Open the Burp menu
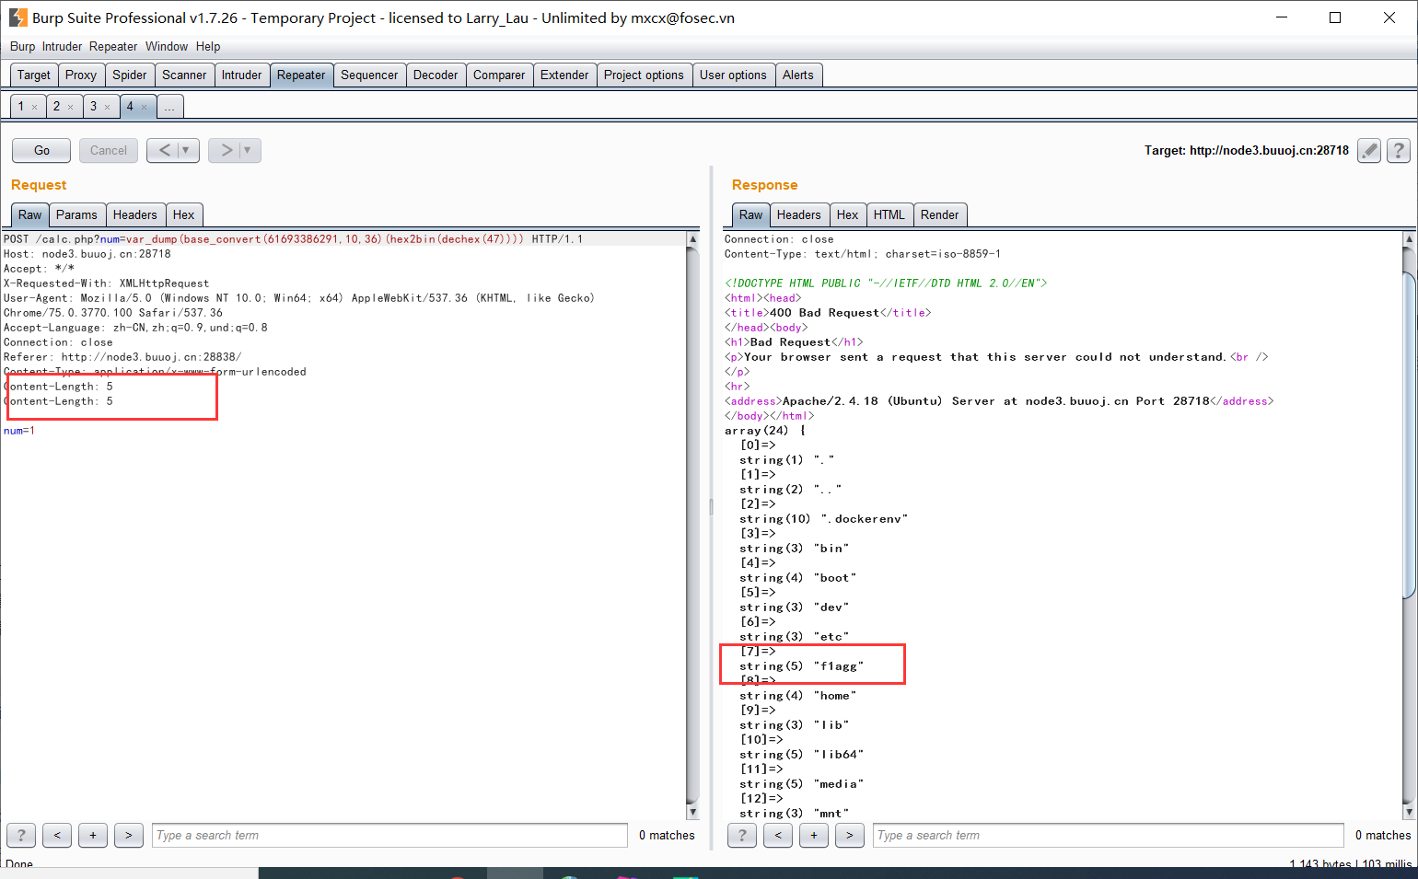This screenshot has height=879, width=1418. (22, 46)
